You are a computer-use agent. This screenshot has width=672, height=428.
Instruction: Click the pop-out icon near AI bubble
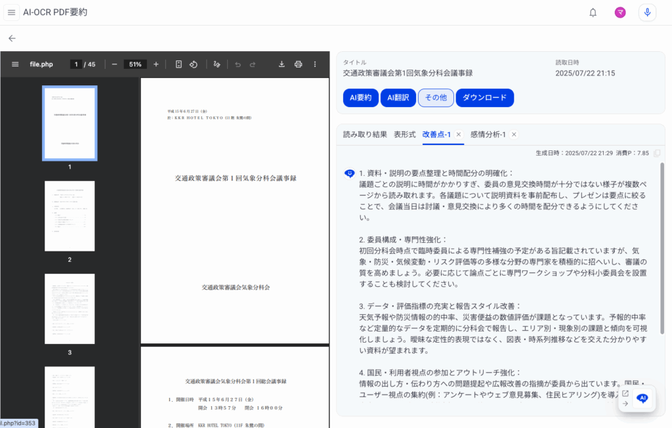625,393
